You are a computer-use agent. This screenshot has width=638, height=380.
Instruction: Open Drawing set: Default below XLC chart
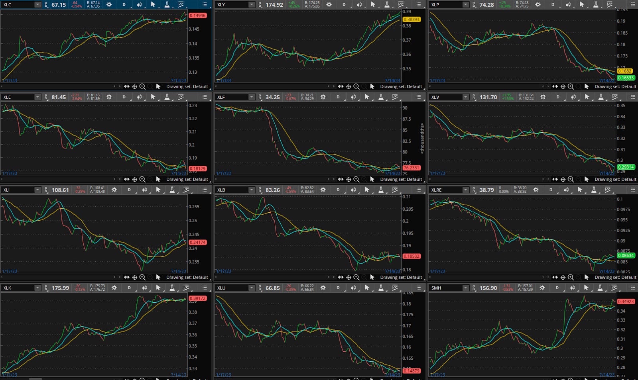[x=187, y=86]
